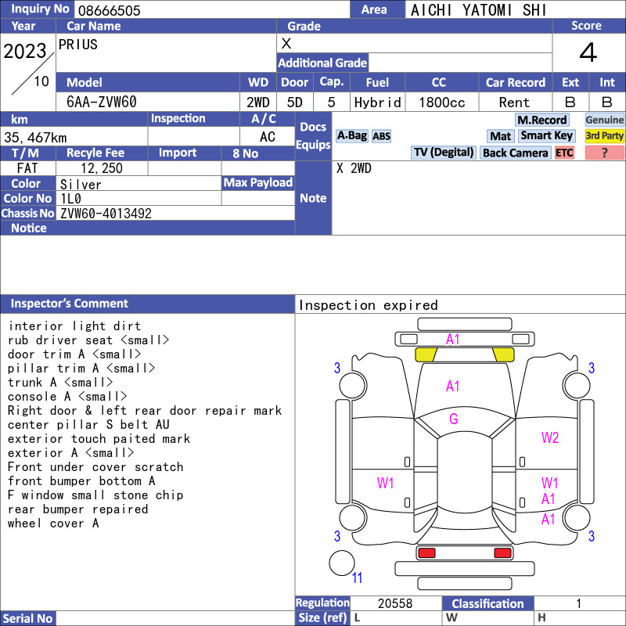Click the transmission value FAT
This screenshot has height=626, width=626.
pos(27,168)
